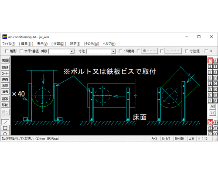Select the rectangle drawing tool
Viewport: 218px width, 174px height.
(x=5, y=128)
